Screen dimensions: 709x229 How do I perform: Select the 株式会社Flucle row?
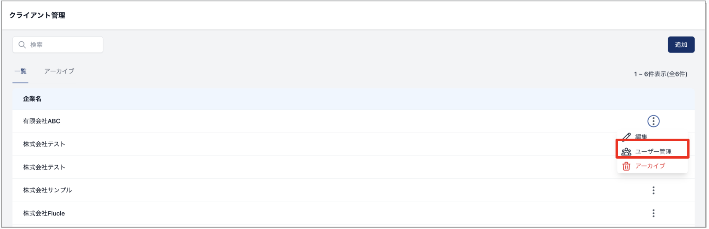pos(353,213)
